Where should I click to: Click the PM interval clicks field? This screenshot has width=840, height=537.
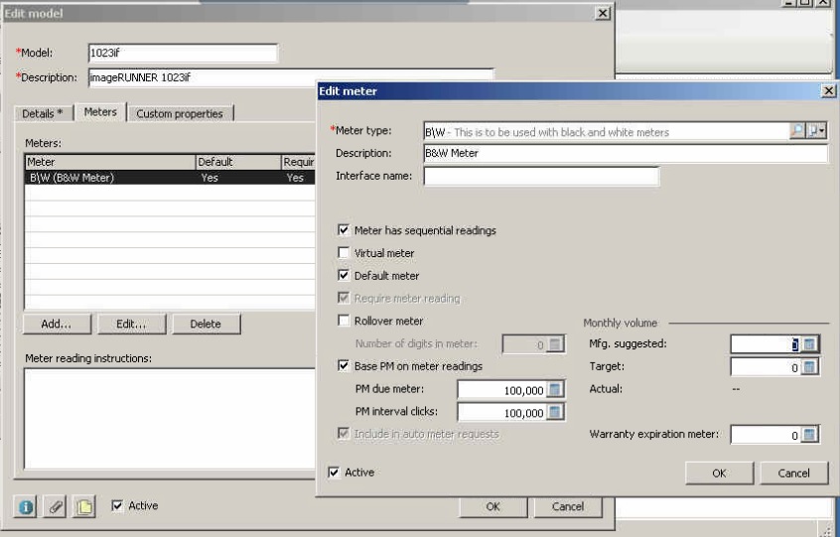pyautogui.click(x=502, y=412)
